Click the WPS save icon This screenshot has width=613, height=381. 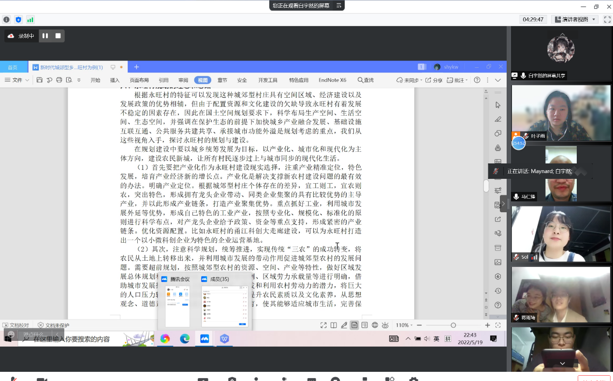[x=40, y=80]
